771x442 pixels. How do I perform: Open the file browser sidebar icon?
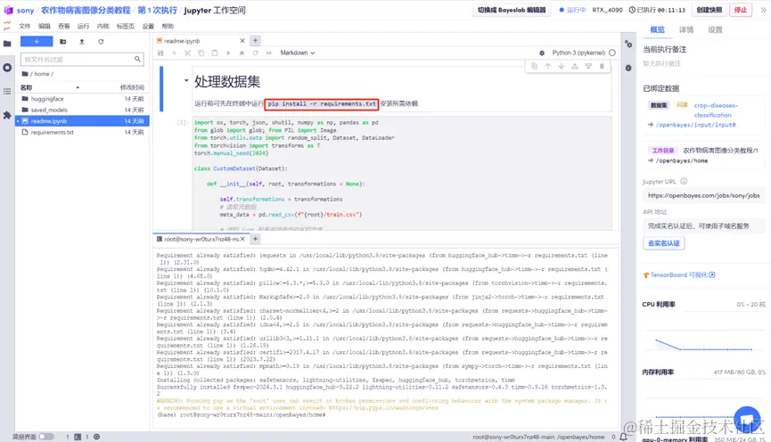point(7,44)
